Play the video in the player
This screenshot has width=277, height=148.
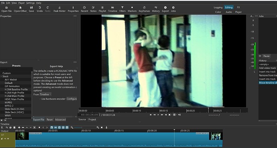[x=158, y=115]
